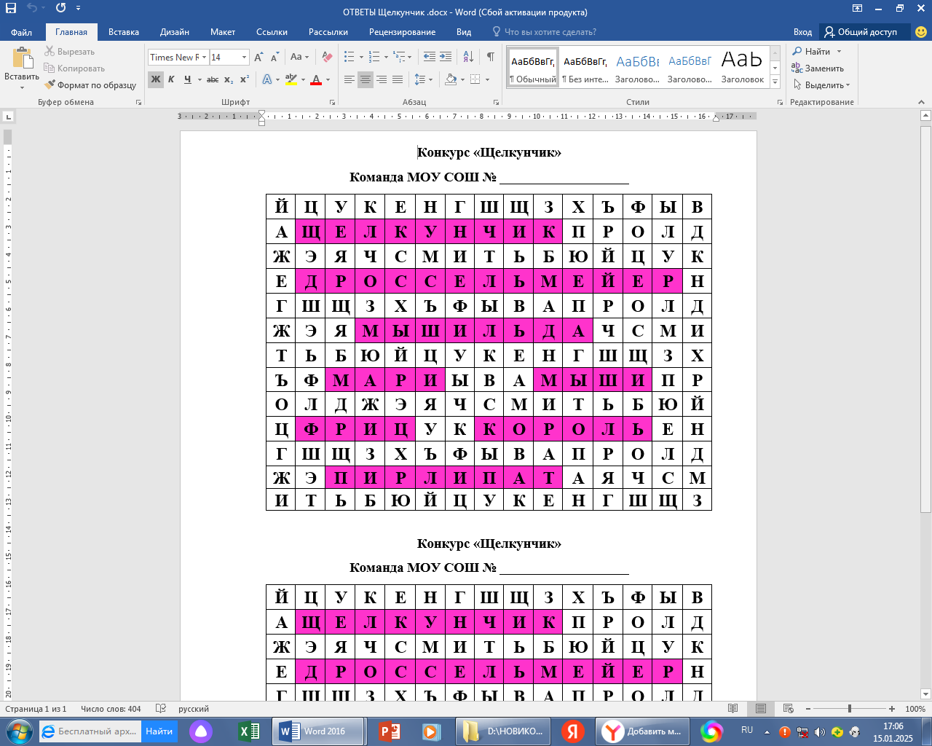
Task: Show paragraph marks with pilcrow icon
Action: click(491, 57)
